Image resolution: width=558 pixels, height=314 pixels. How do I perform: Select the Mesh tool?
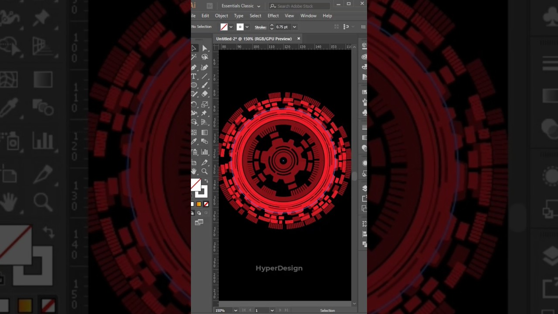click(194, 133)
